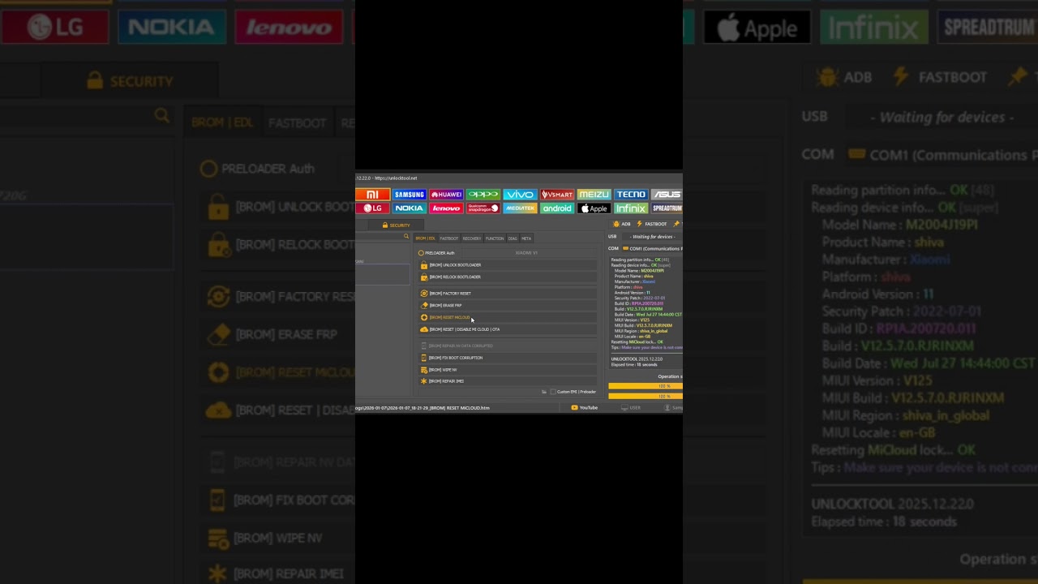Click 'MIUI Region : shiva_in_global' in small window log
Image resolution: width=1038 pixels, height=584 pixels.
tap(641, 331)
